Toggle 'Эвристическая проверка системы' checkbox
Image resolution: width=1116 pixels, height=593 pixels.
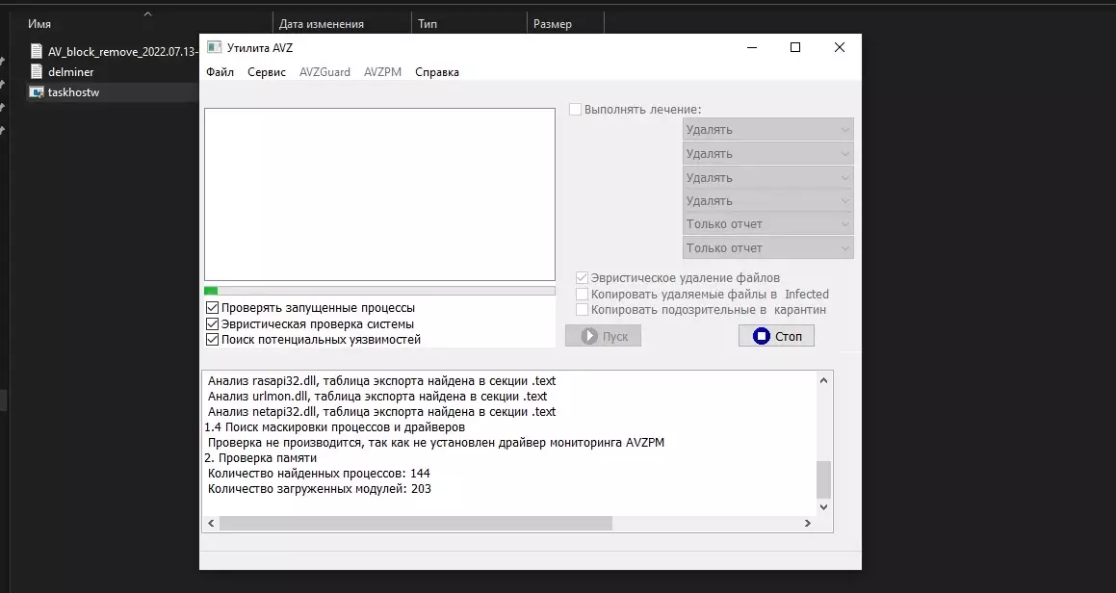(212, 323)
